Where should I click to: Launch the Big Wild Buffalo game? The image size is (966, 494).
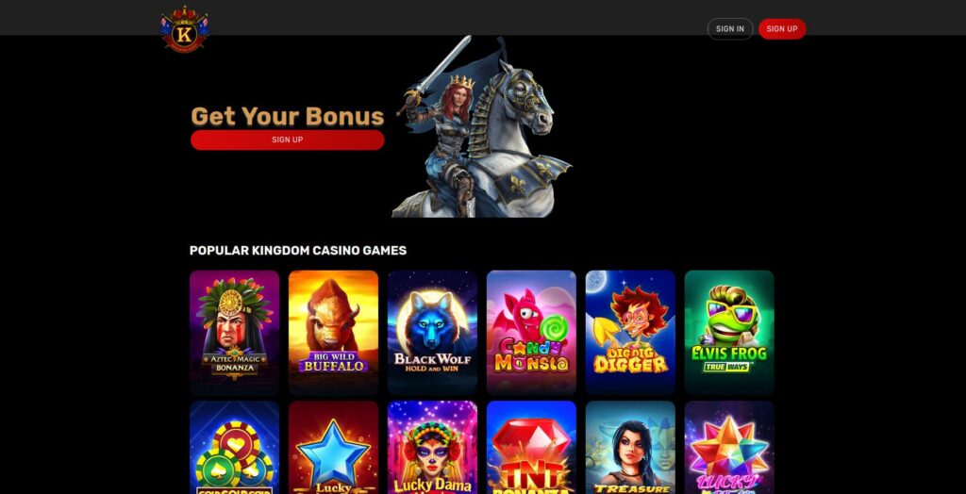[333, 332]
